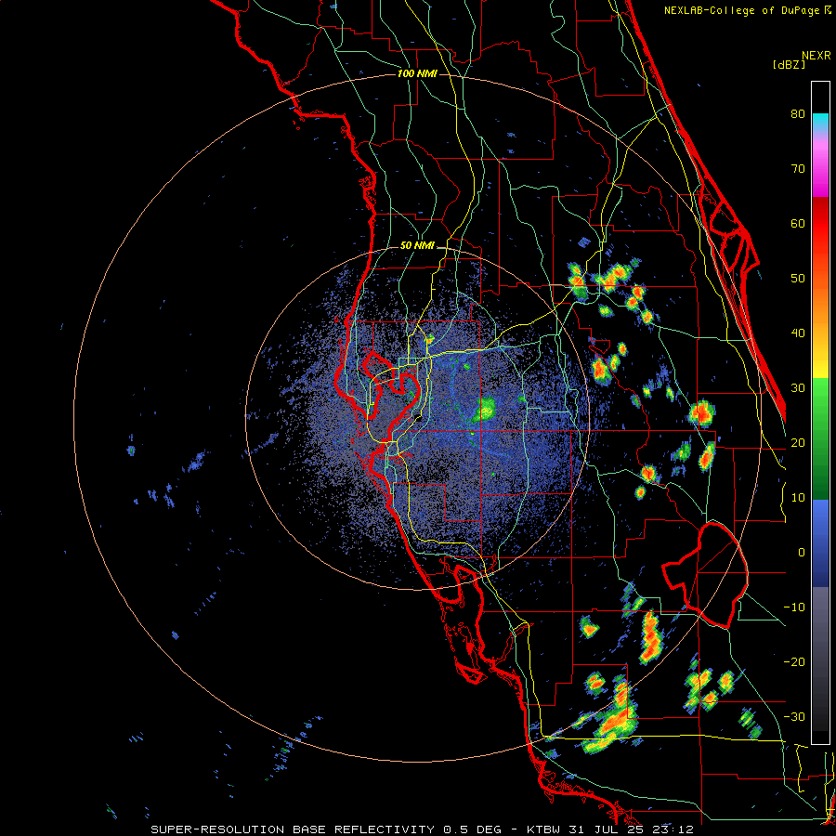
Task: Select the -20 value on the dBZ scale
Action: tap(794, 662)
